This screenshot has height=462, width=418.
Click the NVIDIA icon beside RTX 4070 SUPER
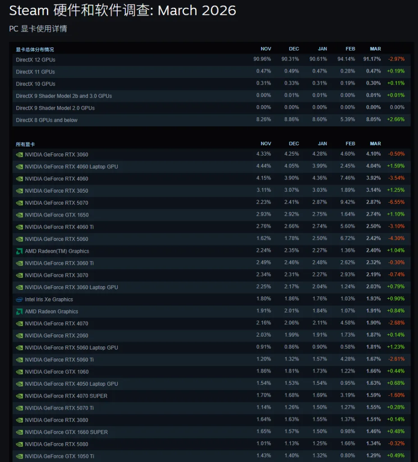pos(19,396)
